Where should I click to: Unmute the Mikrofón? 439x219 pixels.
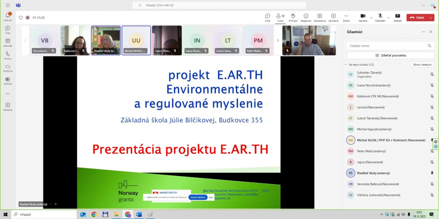(x=380, y=17)
